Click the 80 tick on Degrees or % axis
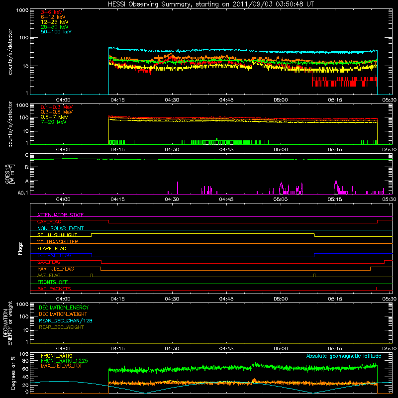The width and height of the screenshot is (398, 398). pyautogui.click(x=25, y=361)
